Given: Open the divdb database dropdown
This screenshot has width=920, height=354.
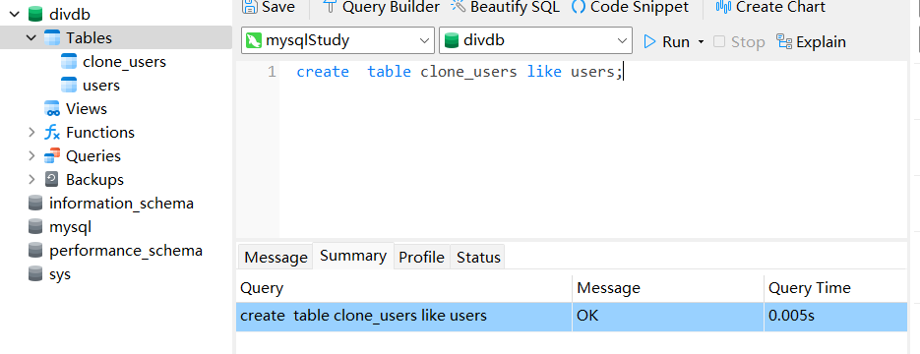Looking at the screenshot, I should (x=535, y=41).
